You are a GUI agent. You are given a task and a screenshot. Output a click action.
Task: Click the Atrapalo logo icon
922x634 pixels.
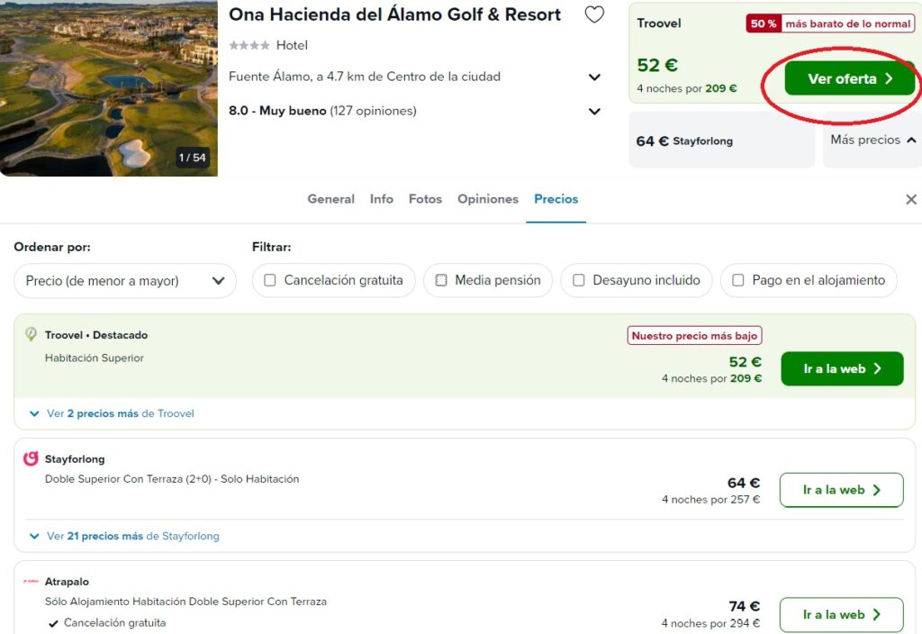point(31,581)
